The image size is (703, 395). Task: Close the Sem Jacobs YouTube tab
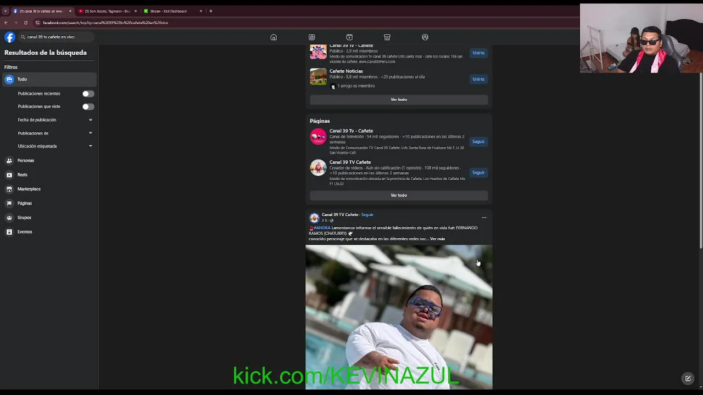136,11
